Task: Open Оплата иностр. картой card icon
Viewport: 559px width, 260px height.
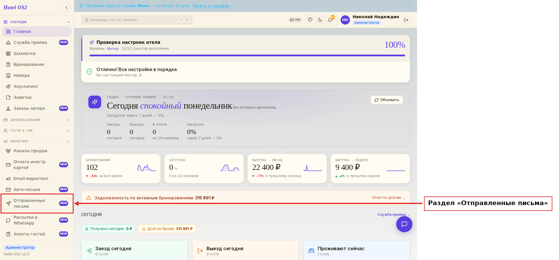Action: pyautogui.click(x=8, y=165)
